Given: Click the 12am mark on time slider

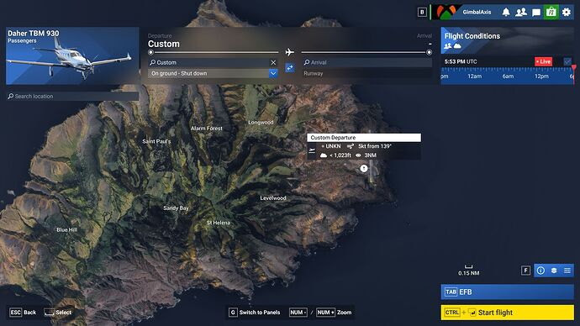Looking at the screenshot, I should click(475, 76).
